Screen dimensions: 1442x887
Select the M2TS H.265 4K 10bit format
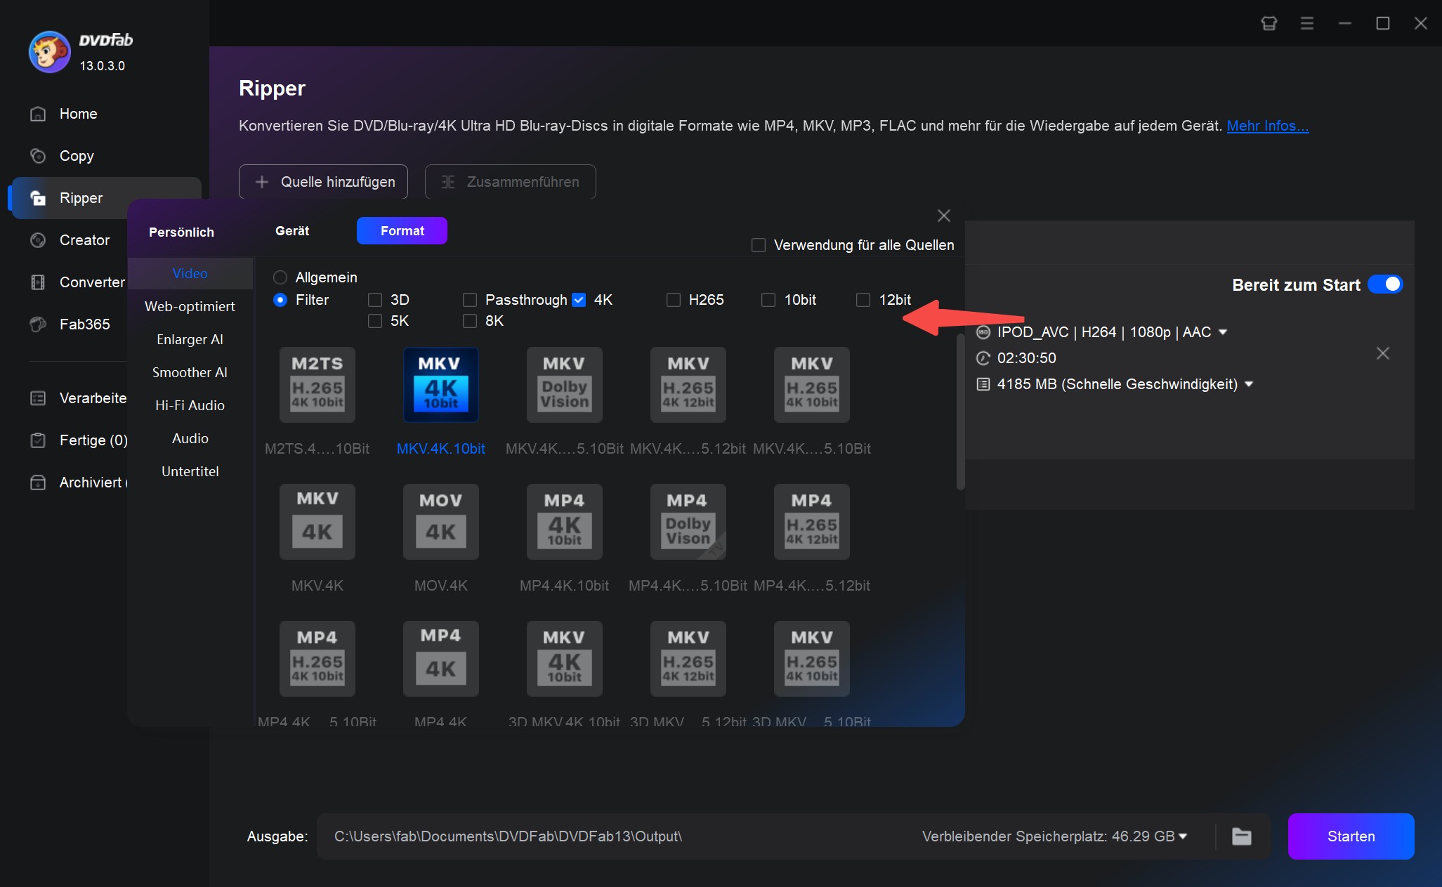317,385
